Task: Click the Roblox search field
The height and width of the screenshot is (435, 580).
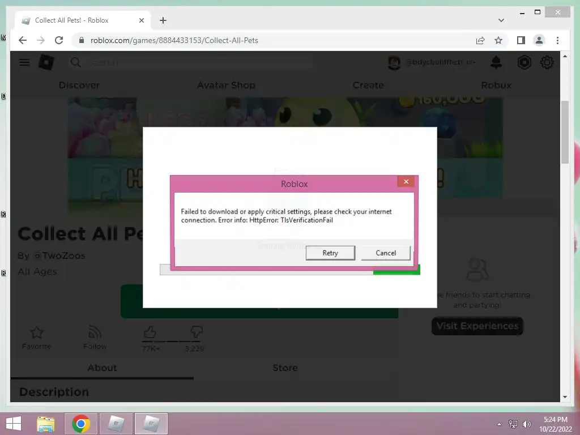Action: 190,62
